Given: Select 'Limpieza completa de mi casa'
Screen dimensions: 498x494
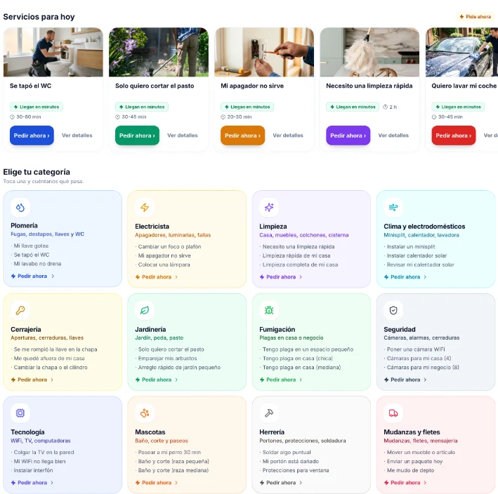Looking at the screenshot, I should coord(300,265).
